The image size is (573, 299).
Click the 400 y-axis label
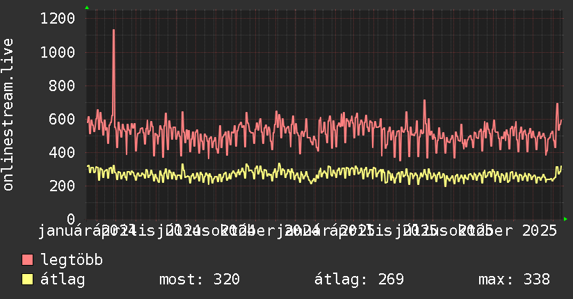[x=62, y=152]
